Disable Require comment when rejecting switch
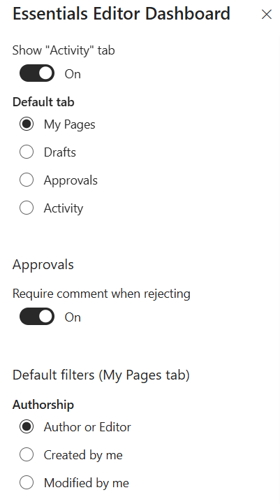Image resolution: width=280 pixels, height=504 pixels. pyautogui.click(x=37, y=317)
